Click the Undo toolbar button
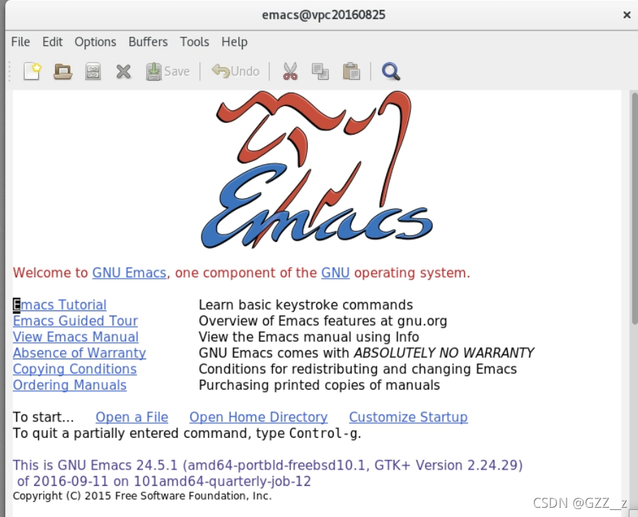638x517 pixels. click(x=236, y=71)
